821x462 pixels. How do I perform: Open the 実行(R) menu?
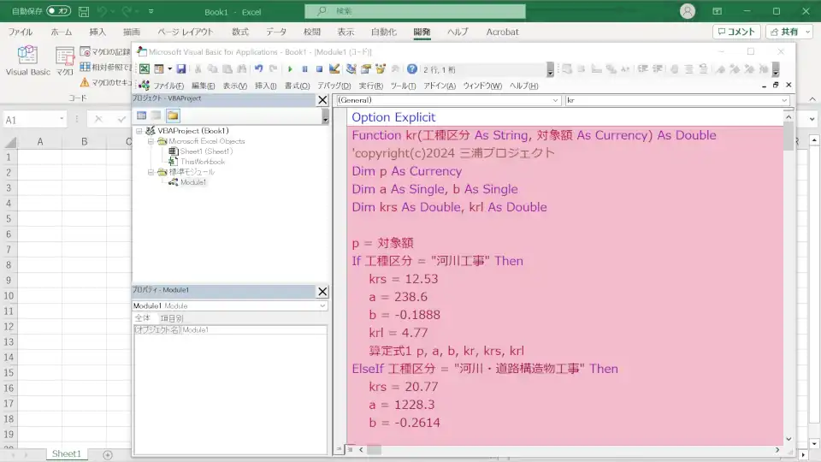pyautogui.click(x=370, y=86)
